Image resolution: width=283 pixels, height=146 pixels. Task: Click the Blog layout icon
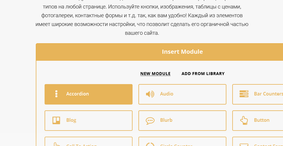56,120
